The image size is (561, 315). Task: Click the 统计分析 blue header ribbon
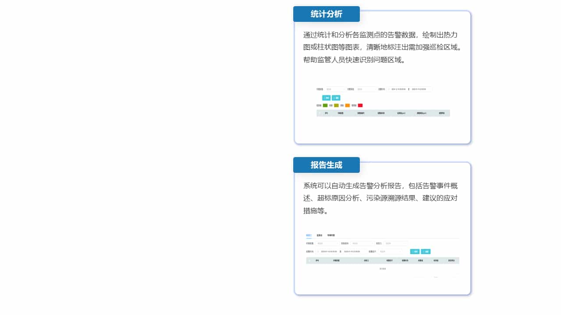point(326,14)
